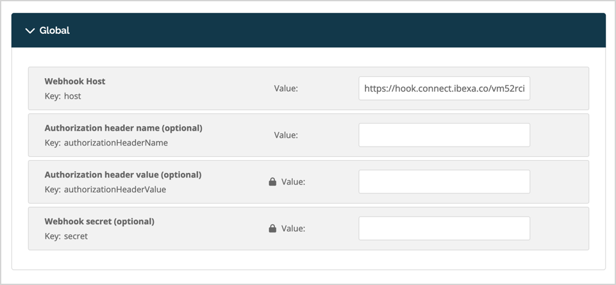The height and width of the screenshot is (285, 616).
Task: Click Value label for Authorization header name
Action: tap(286, 135)
